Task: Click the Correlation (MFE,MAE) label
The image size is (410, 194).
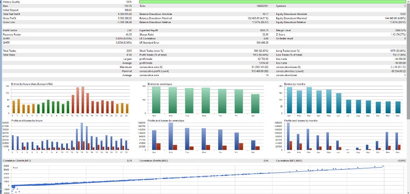Action: tap(291, 161)
